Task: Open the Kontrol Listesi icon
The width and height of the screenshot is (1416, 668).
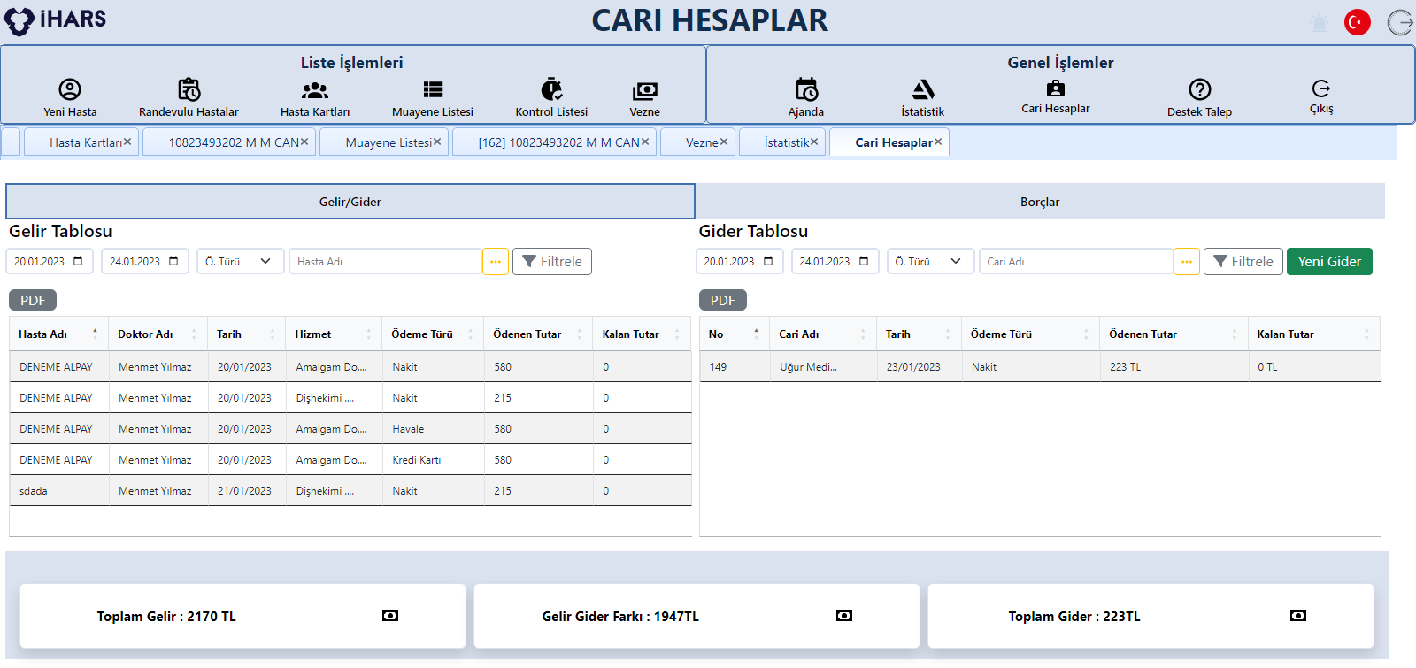Action: pos(551,89)
